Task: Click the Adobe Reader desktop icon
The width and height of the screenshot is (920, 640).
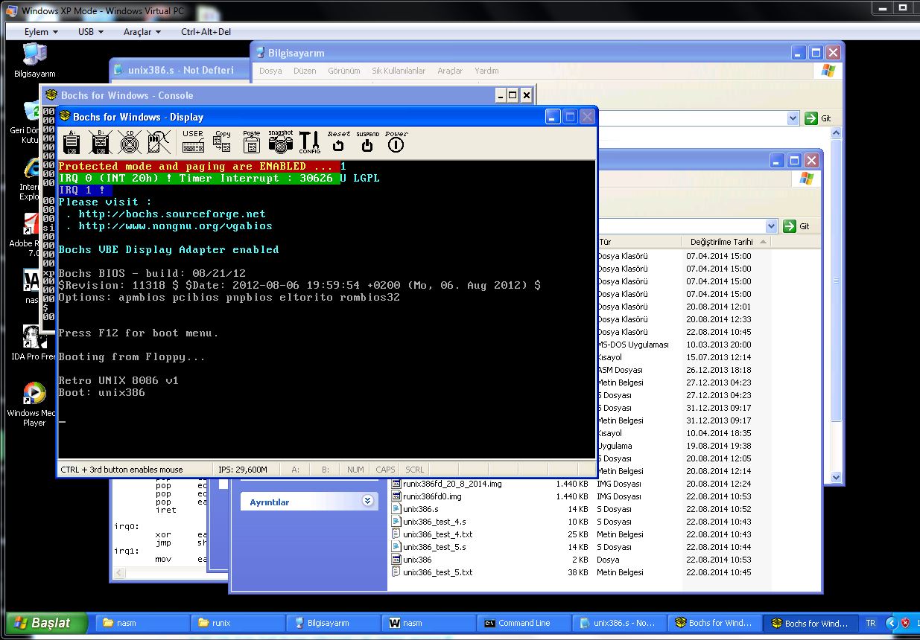Action: pyautogui.click(x=31, y=234)
